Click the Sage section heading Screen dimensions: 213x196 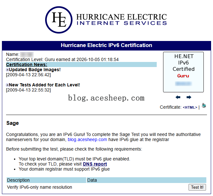[x=12, y=123]
